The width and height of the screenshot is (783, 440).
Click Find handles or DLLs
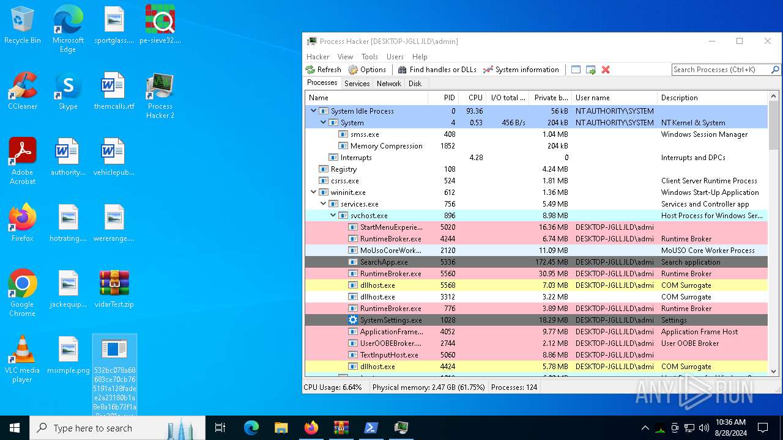coord(437,70)
